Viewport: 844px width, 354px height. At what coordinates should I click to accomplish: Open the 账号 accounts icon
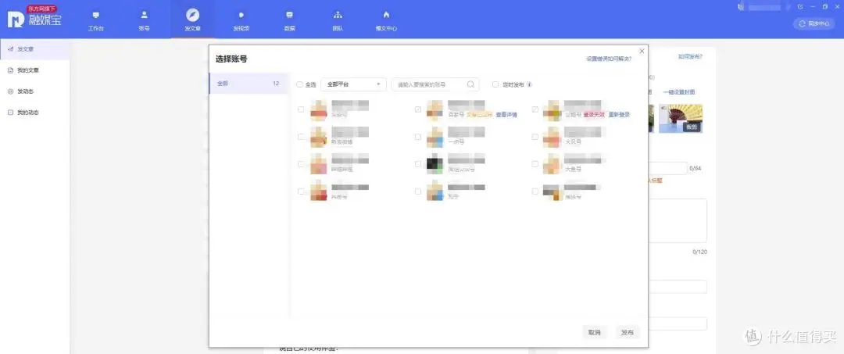point(144,15)
